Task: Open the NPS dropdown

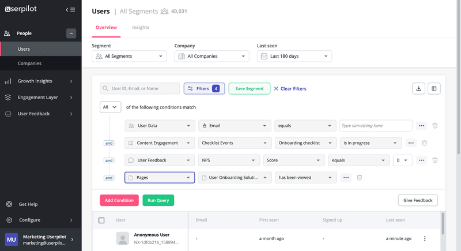Action: point(229,160)
